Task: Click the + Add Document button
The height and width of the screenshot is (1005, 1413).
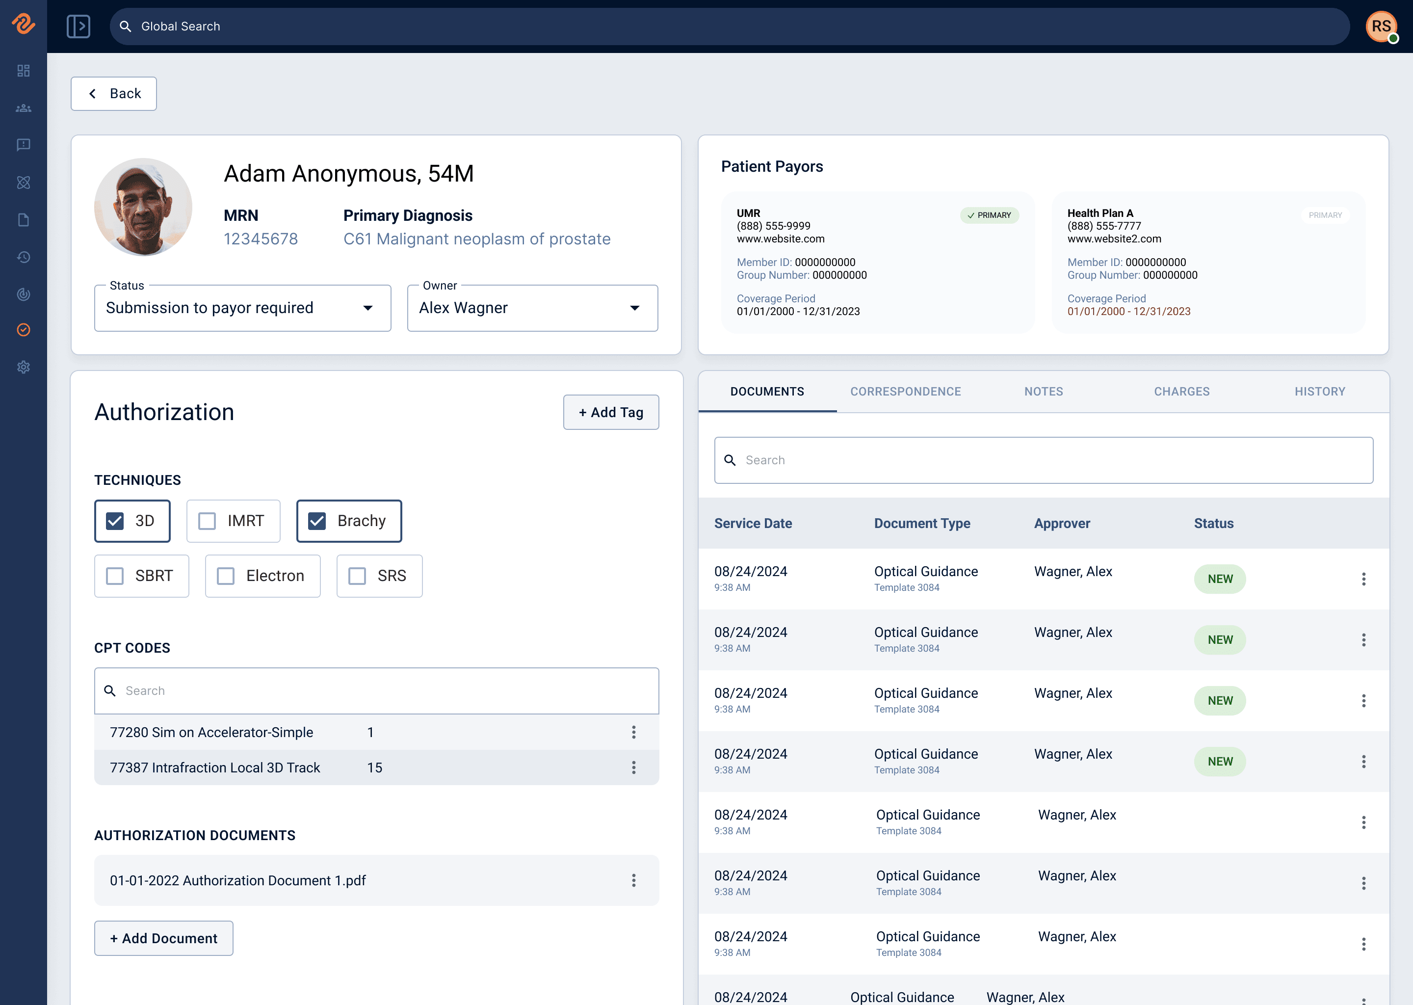Action: [x=163, y=938]
